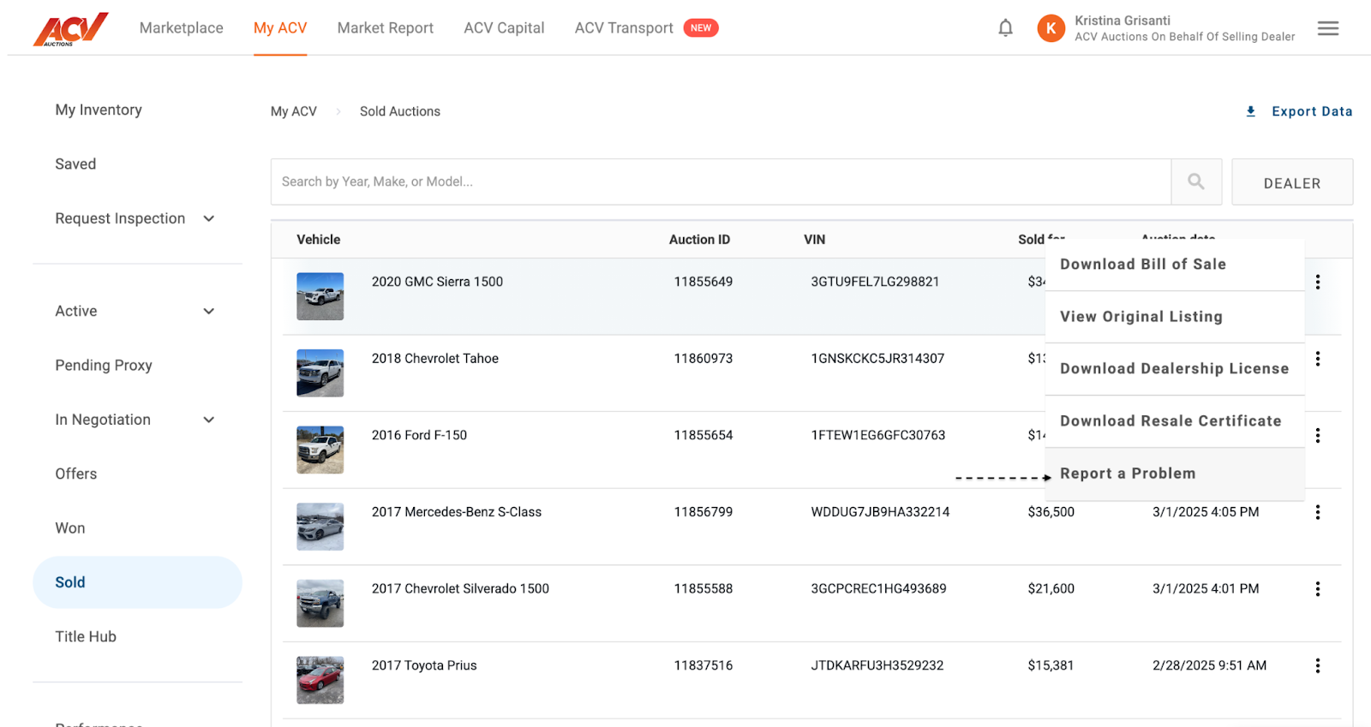Click the Export Data download icon
The image size is (1371, 727).
[x=1250, y=111]
